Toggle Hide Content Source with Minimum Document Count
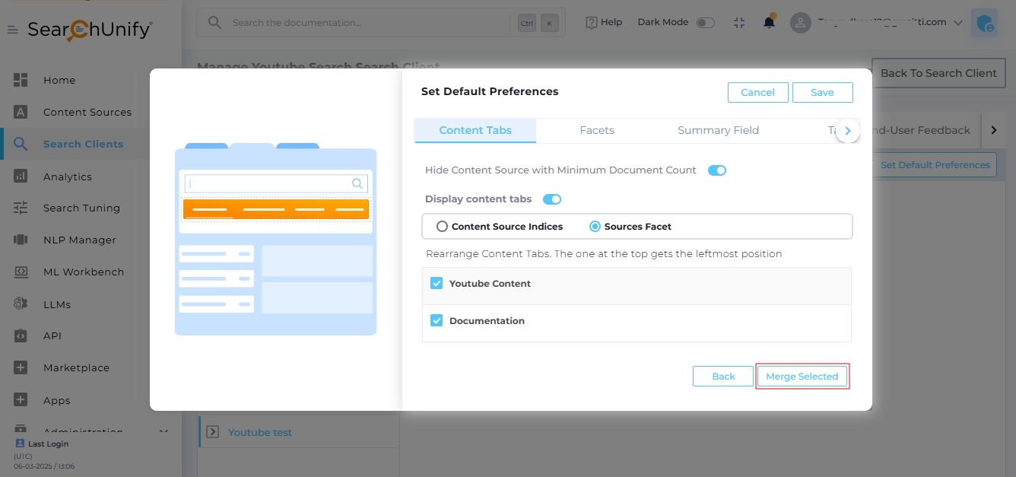The height and width of the screenshot is (477, 1016). (x=716, y=170)
